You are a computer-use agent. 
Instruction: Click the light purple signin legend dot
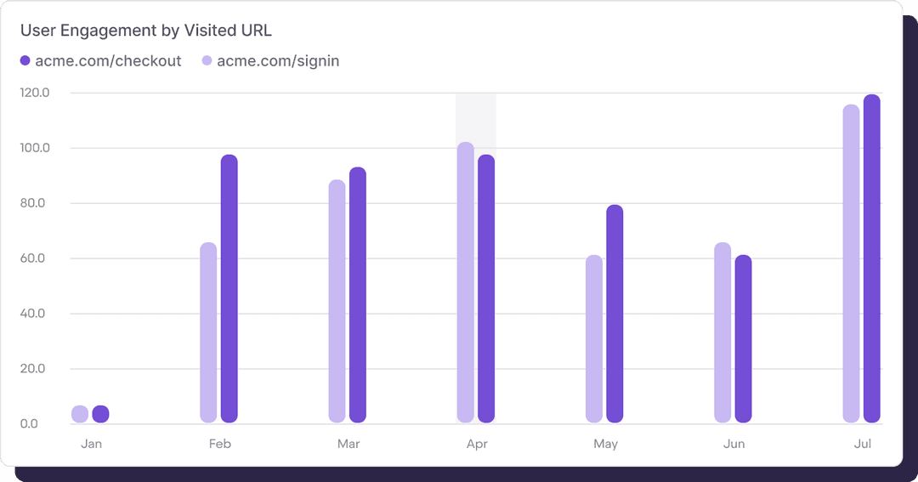[207, 61]
